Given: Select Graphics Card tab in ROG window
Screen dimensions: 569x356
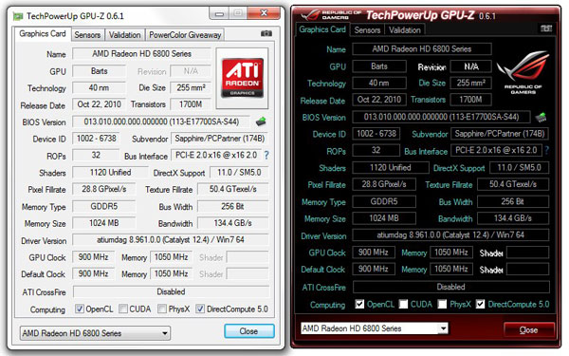Looking at the screenshot, I should pos(322,29).
